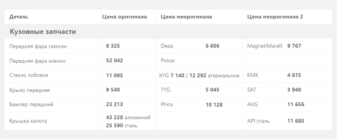The image size is (337, 140).
Task: Click the Polcar brand name
Action: point(168,61)
